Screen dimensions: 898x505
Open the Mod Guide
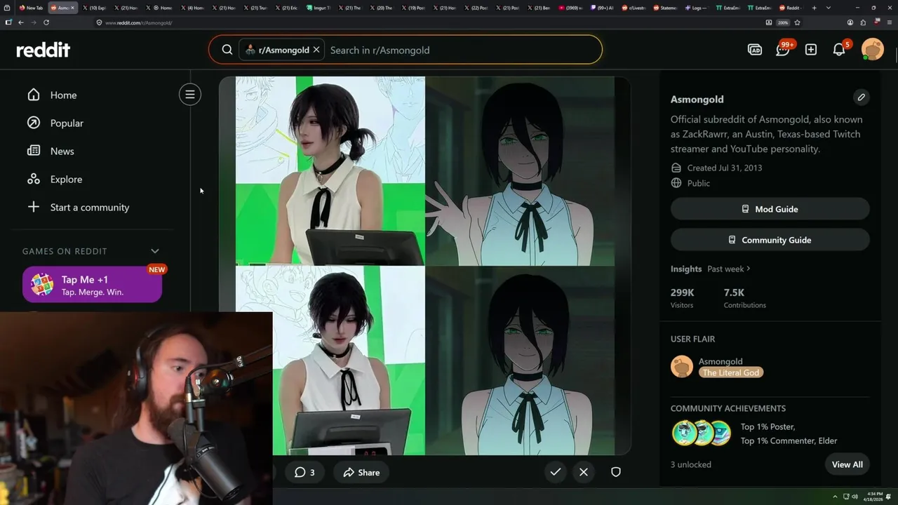[x=770, y=209]
